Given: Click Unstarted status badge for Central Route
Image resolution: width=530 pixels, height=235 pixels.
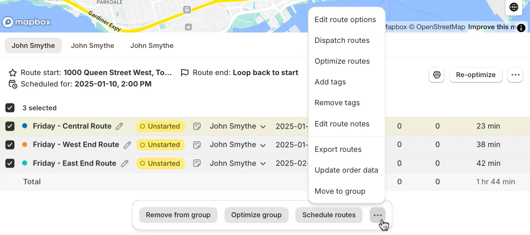Looking at the screenshot, I should (160, 126).
